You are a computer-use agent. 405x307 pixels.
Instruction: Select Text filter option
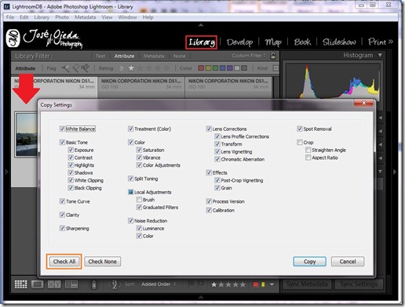pyautogui.click(x=100, y=56)
